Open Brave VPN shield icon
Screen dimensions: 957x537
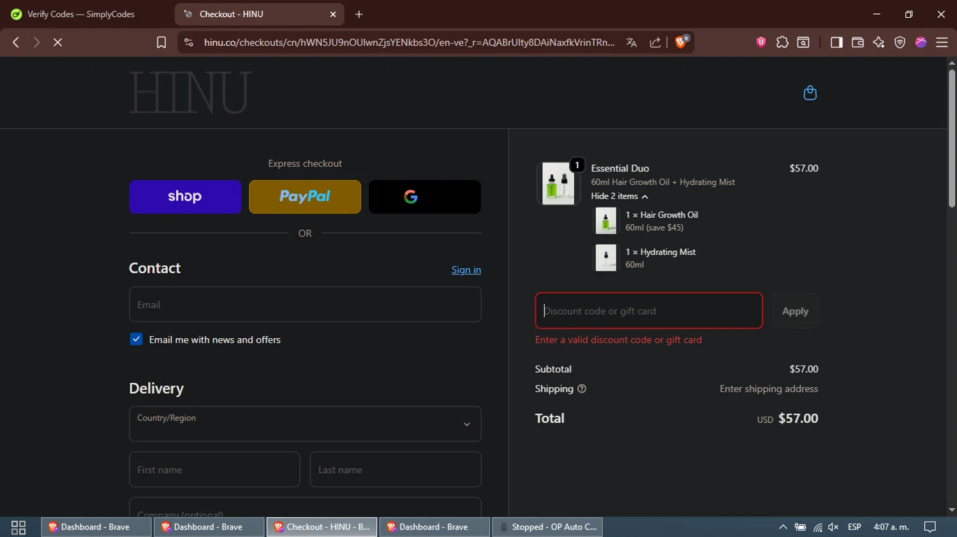pos(900,42)
